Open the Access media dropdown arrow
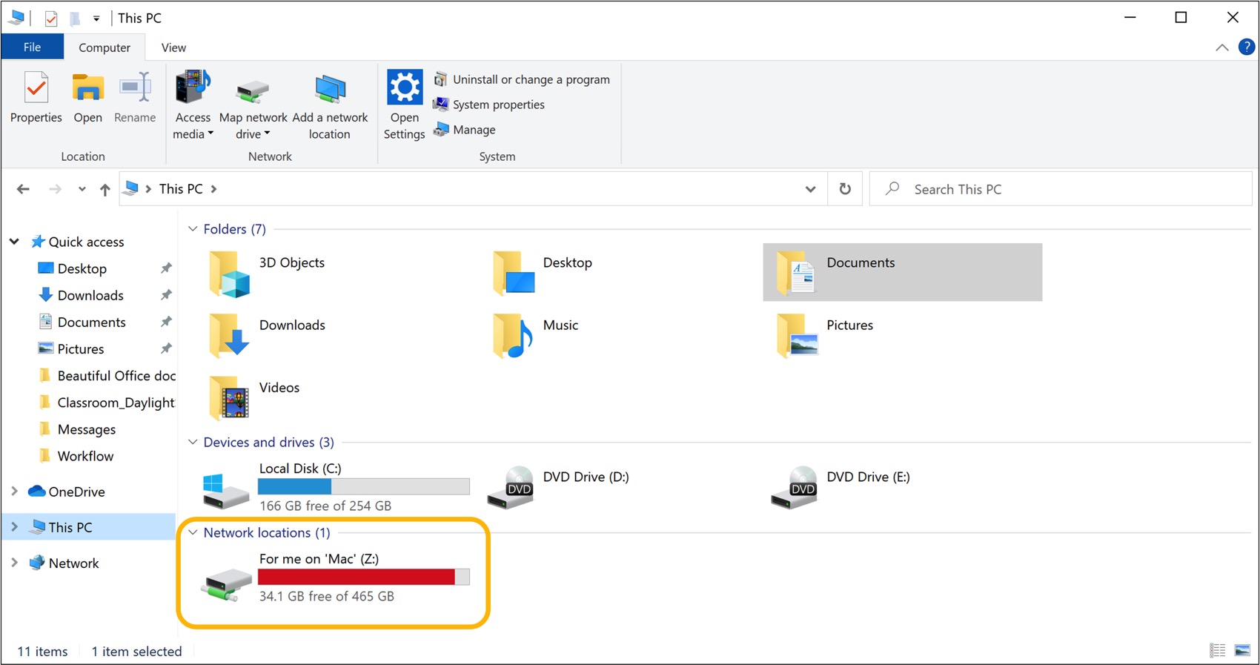Viewport: 1260px width, 665px height. tap(210, 134)
